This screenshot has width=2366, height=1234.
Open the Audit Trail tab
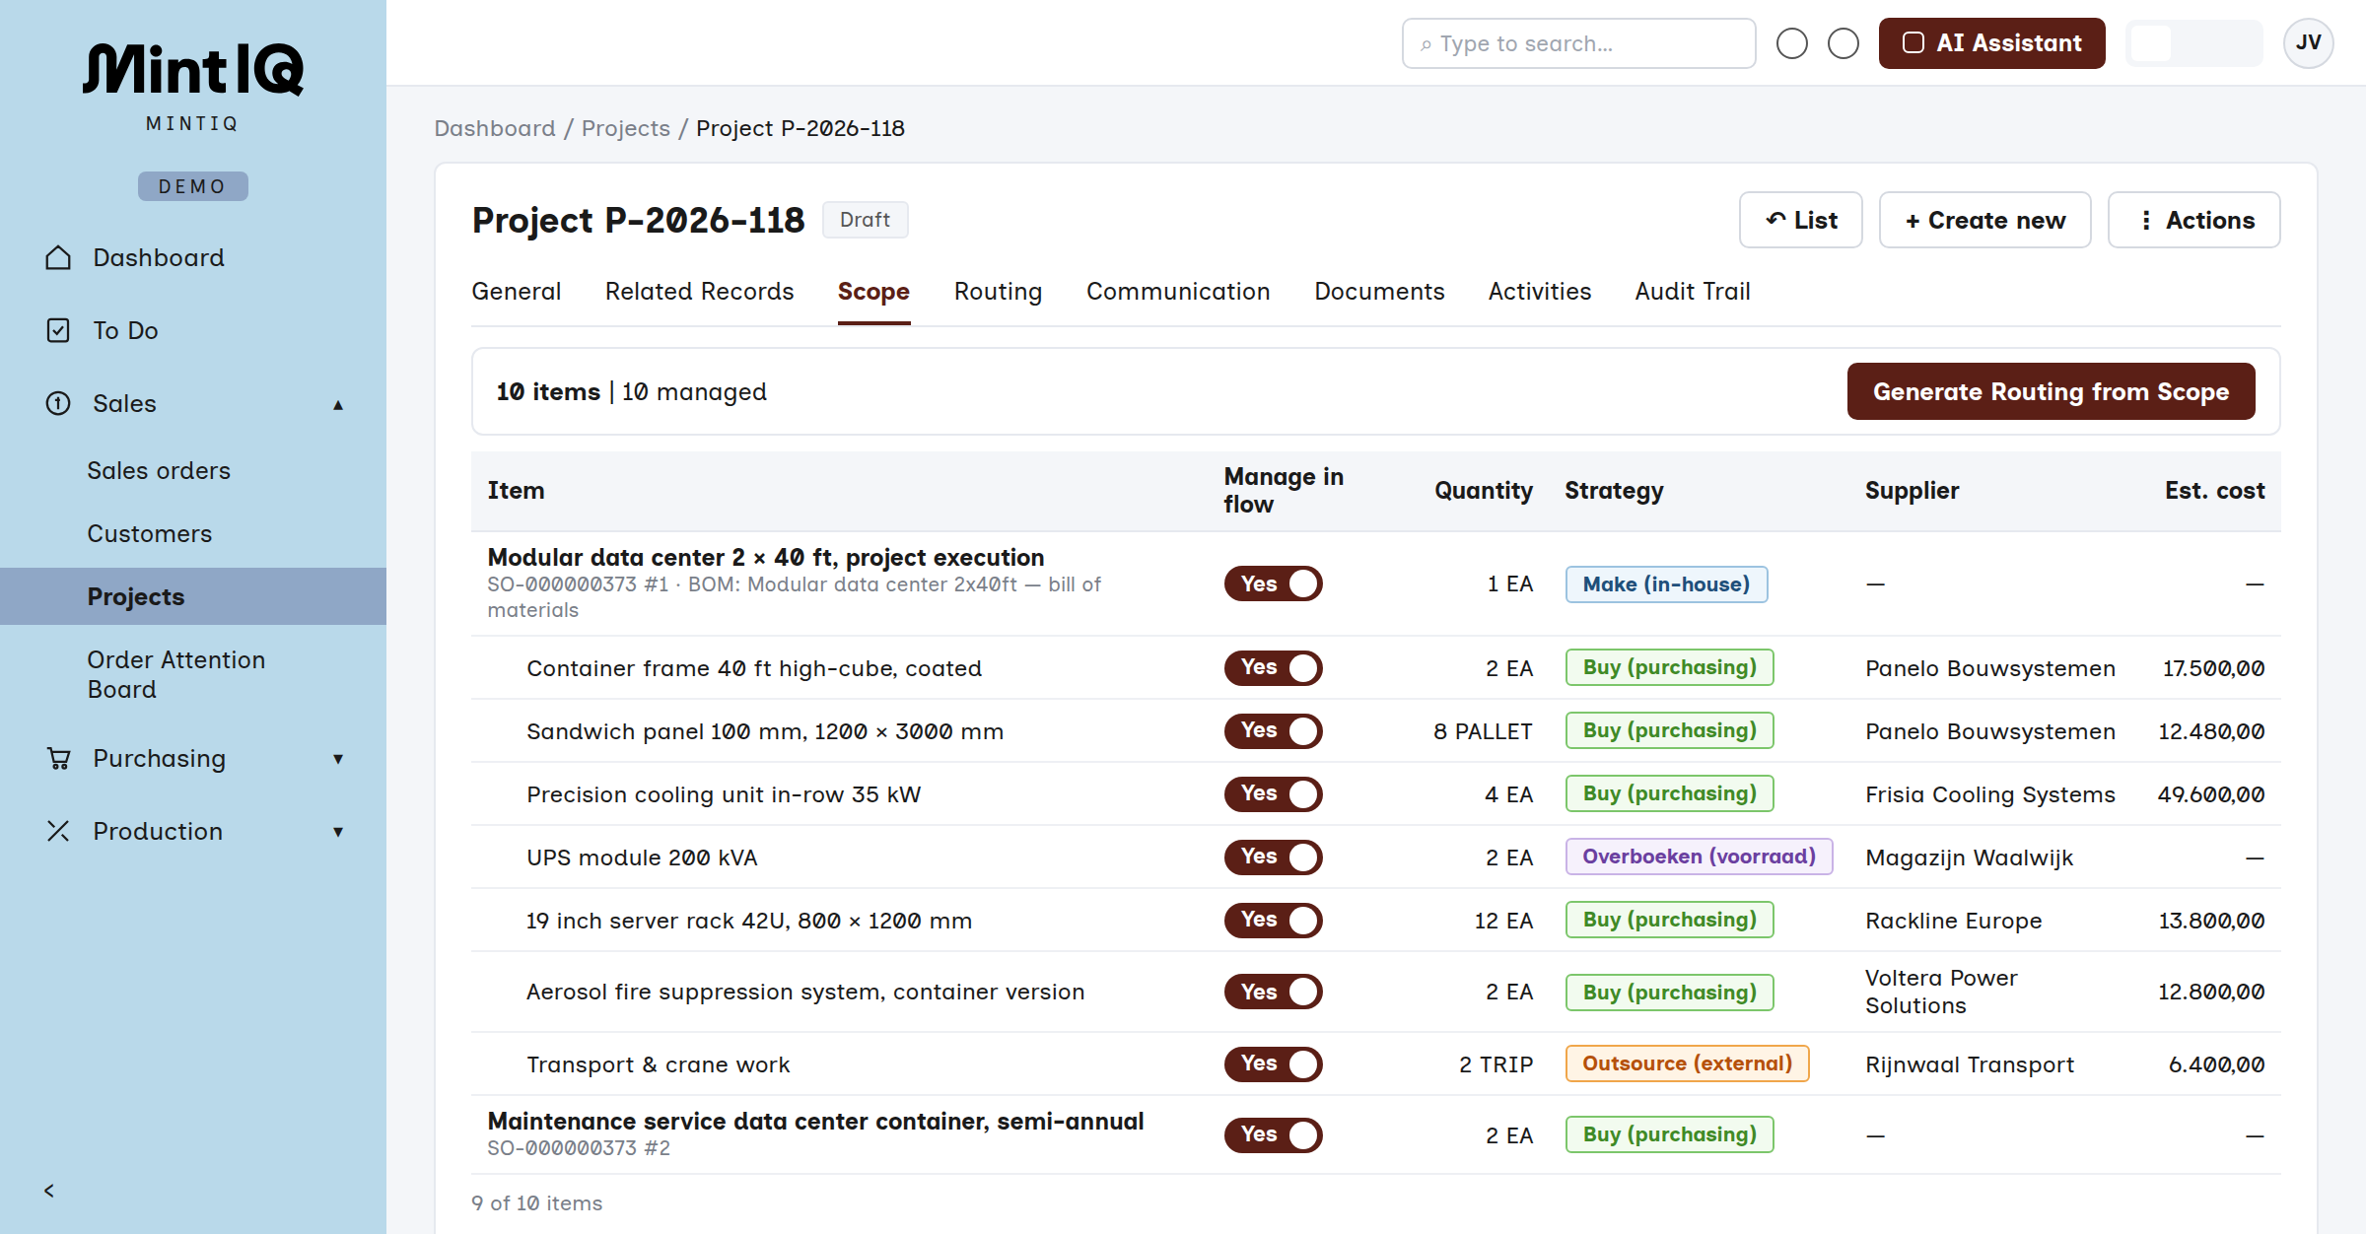[x=1693, y=292]
